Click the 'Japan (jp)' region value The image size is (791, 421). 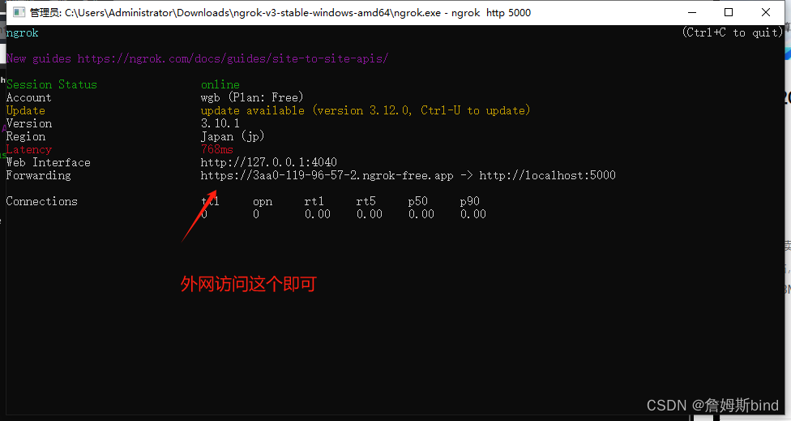pos(233,136)
